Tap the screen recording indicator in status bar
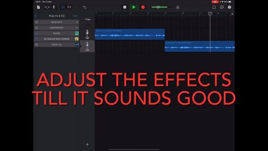268x151 pixels. pyautogui.click(x=215, y=2)
